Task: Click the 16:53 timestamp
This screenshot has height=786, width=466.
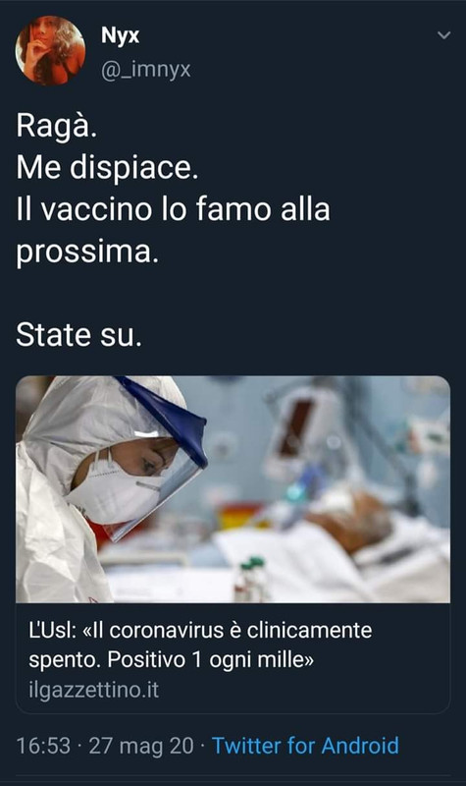Action: coord(43,746)
